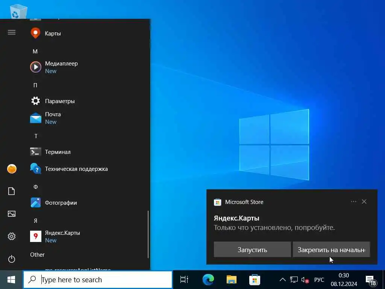
Task: Jump to letter М section header
Action: point(35,51)
